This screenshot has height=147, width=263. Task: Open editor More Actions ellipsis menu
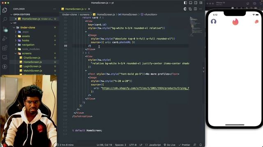pos(201,9)
